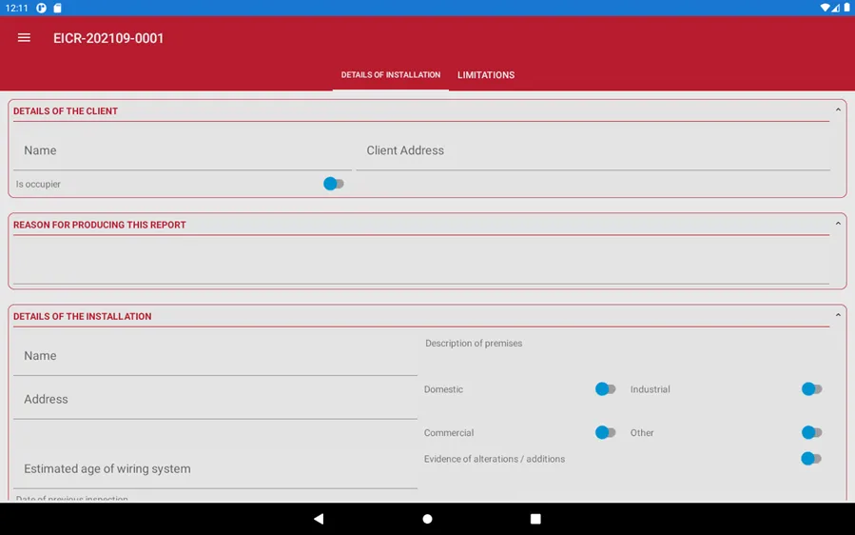Collapse Reason for Producing This Report section

coord(838,225)
